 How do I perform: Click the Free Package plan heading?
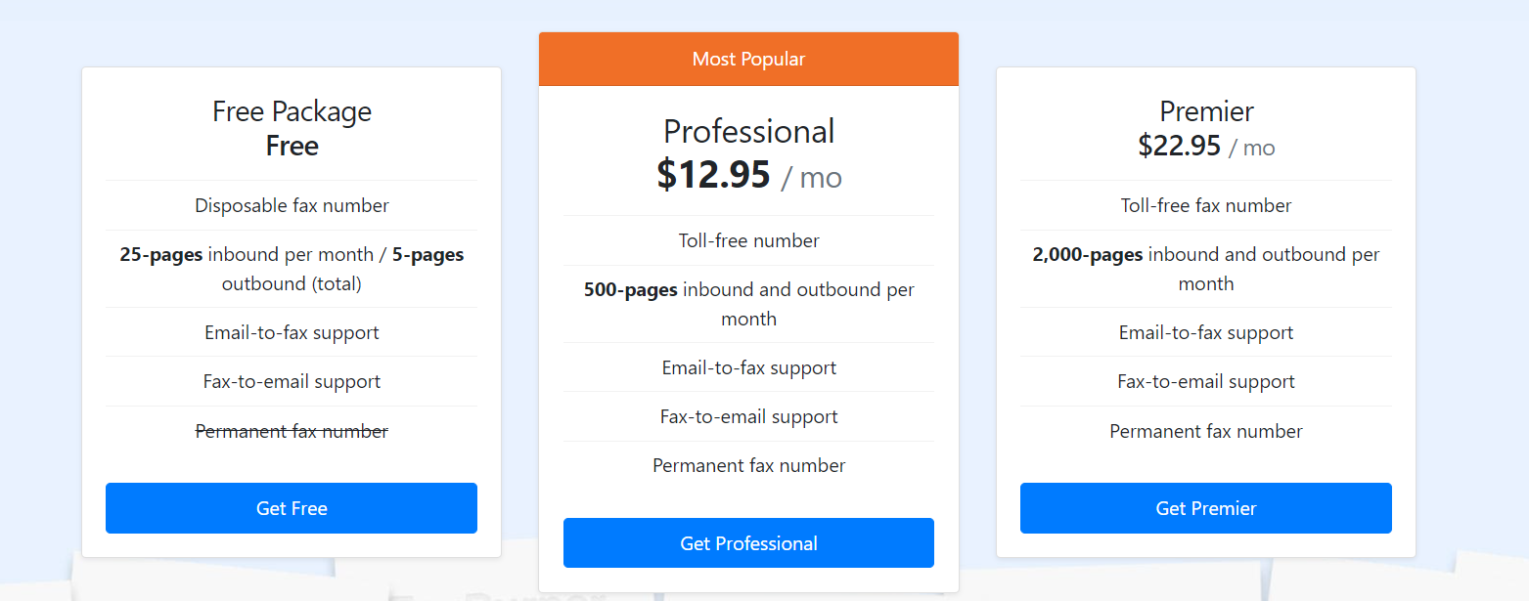point(292,111)
